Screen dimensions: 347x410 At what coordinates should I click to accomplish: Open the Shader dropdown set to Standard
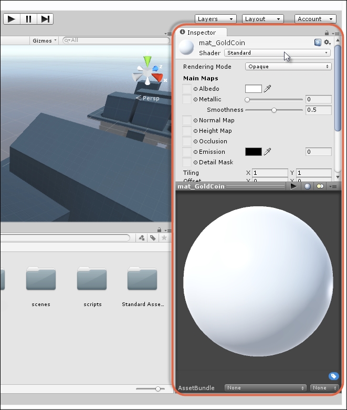point(278,53)
